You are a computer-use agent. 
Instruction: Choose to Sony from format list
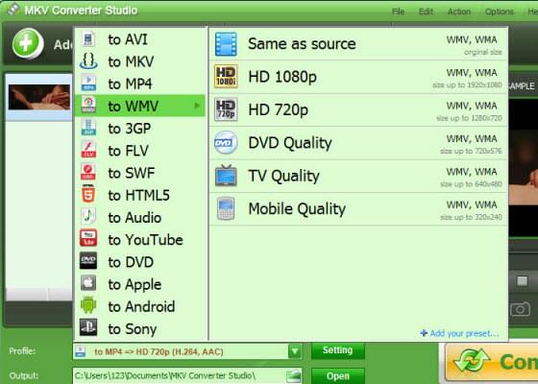pyautogui.click(x=140, y=328)
